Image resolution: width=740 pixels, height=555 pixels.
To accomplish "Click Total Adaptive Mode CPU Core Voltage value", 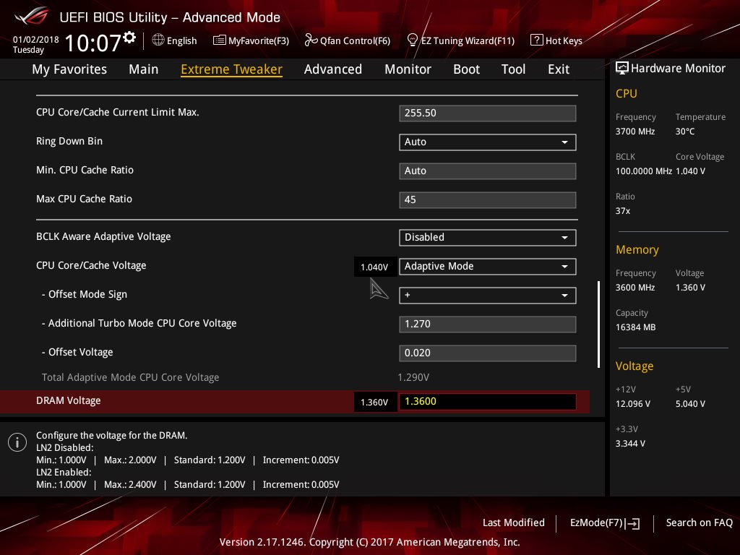I will pos(413,377).
